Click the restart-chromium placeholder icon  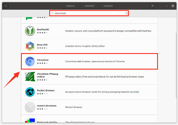click(30, 107)
